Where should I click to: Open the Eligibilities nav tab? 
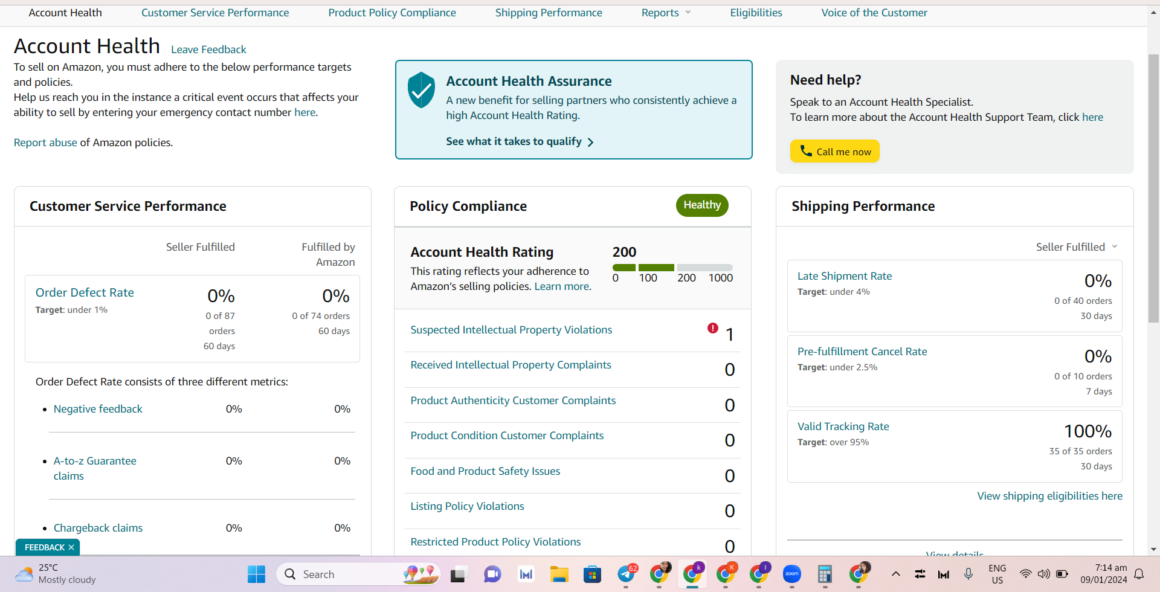756,13
